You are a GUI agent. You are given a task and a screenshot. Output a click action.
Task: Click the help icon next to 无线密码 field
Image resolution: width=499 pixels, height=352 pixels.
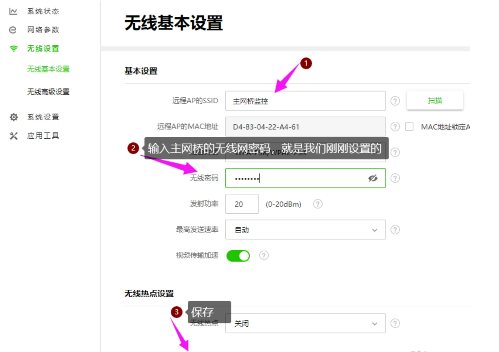click(x=395, y=178)
